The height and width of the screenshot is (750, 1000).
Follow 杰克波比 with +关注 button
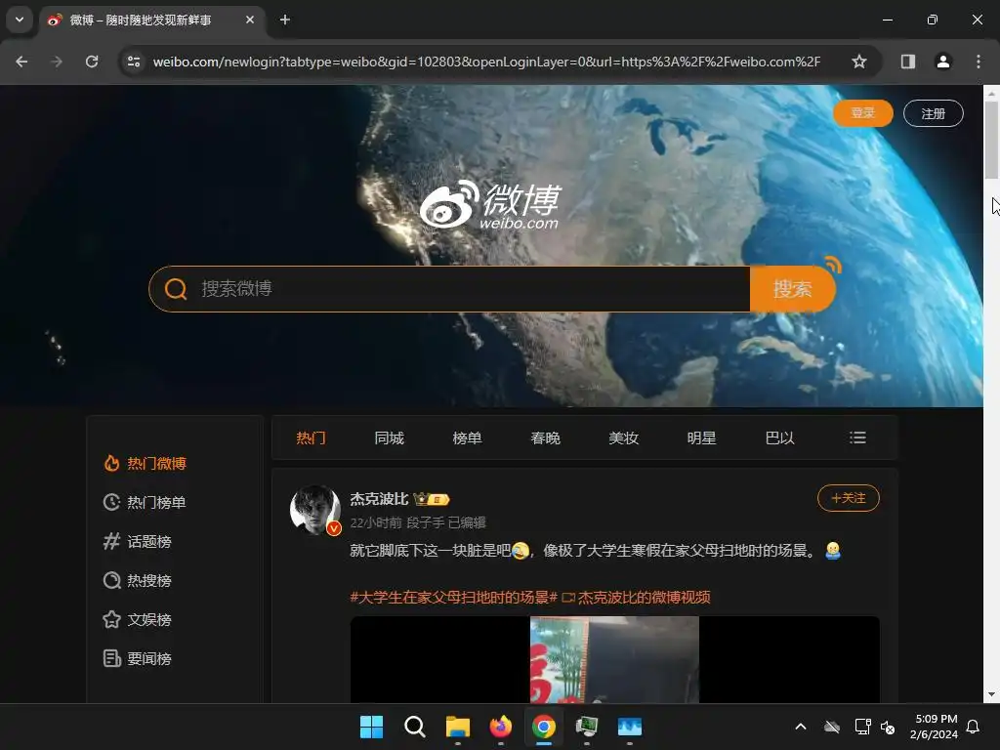849,498
